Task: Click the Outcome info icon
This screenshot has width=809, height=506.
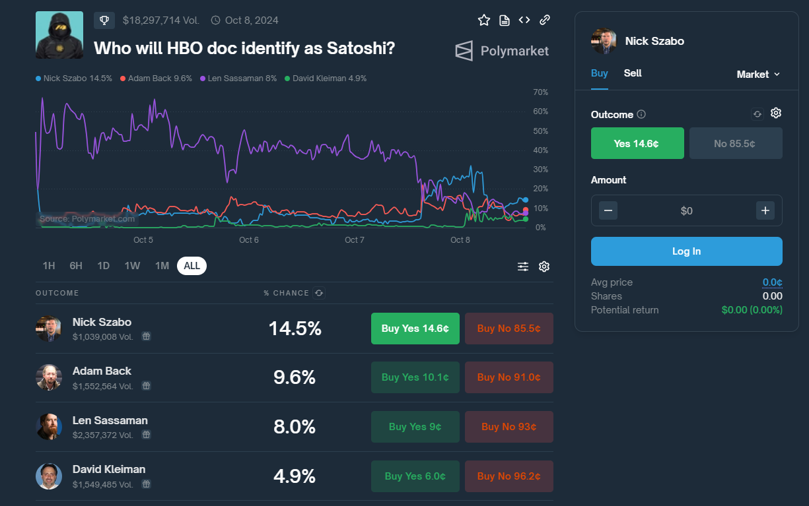Action: (x=641, y=115)
